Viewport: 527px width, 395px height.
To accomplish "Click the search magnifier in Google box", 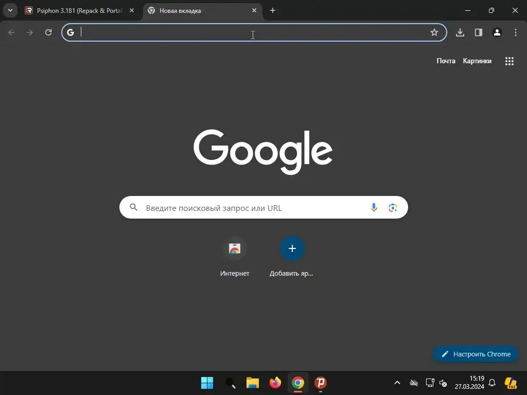I will (x=133, y=207).
